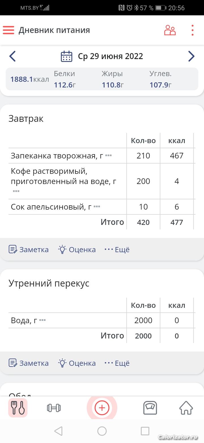The image size is (204, 443).
Task: Open the dumbbell workouts tab
Action: click(x=54, y=408)
